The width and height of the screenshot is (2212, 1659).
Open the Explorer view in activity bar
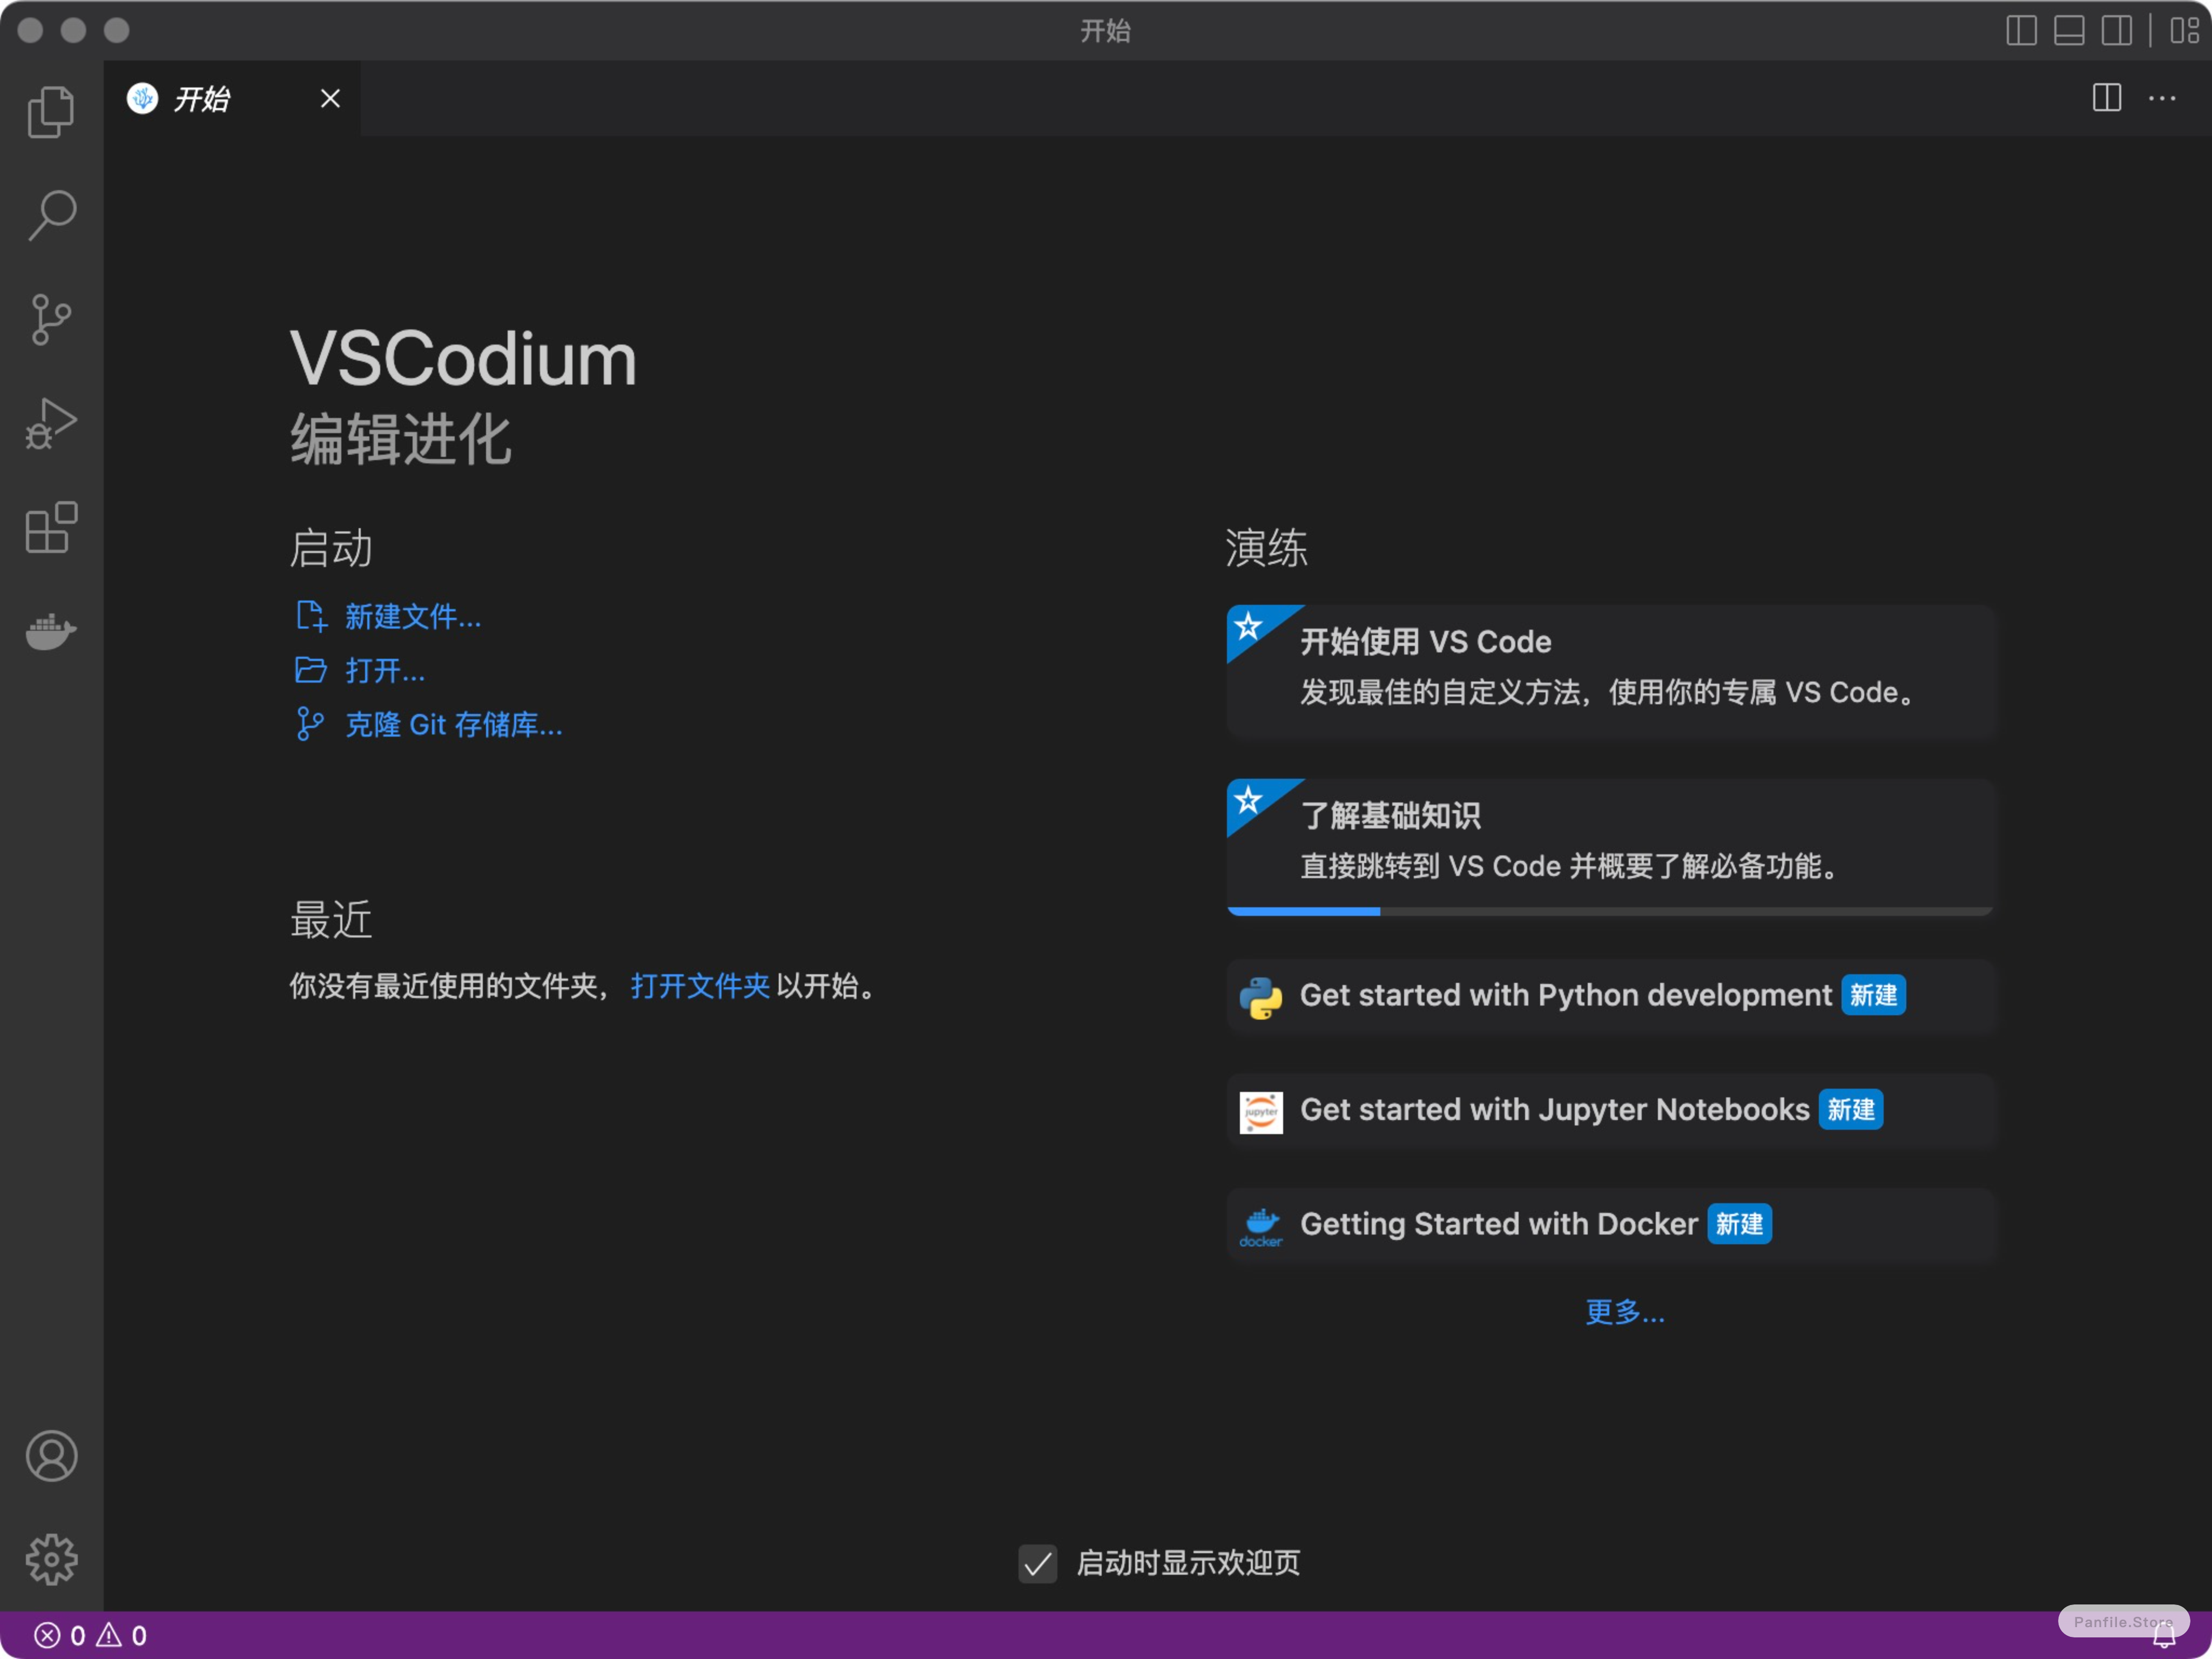click(x=51, y=111)
